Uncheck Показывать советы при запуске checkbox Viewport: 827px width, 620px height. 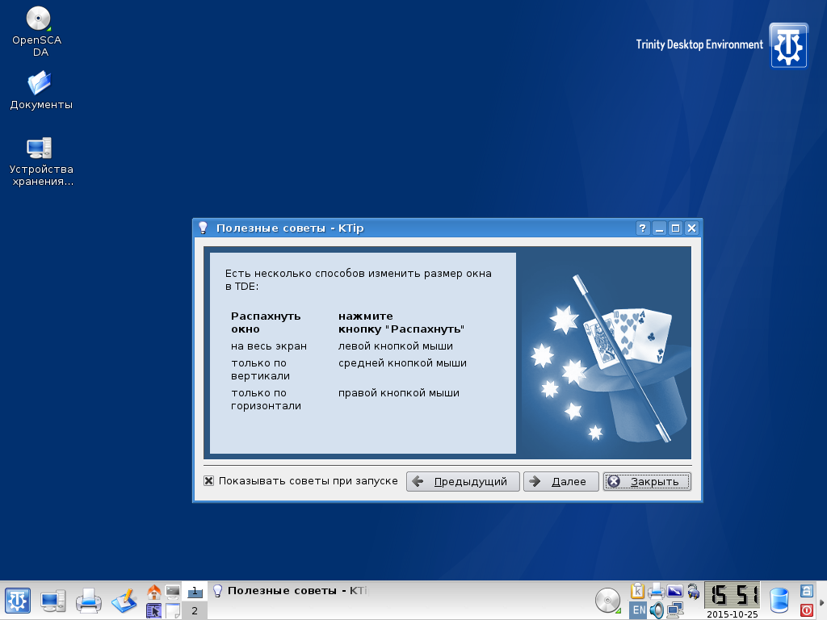click(209, 481)
